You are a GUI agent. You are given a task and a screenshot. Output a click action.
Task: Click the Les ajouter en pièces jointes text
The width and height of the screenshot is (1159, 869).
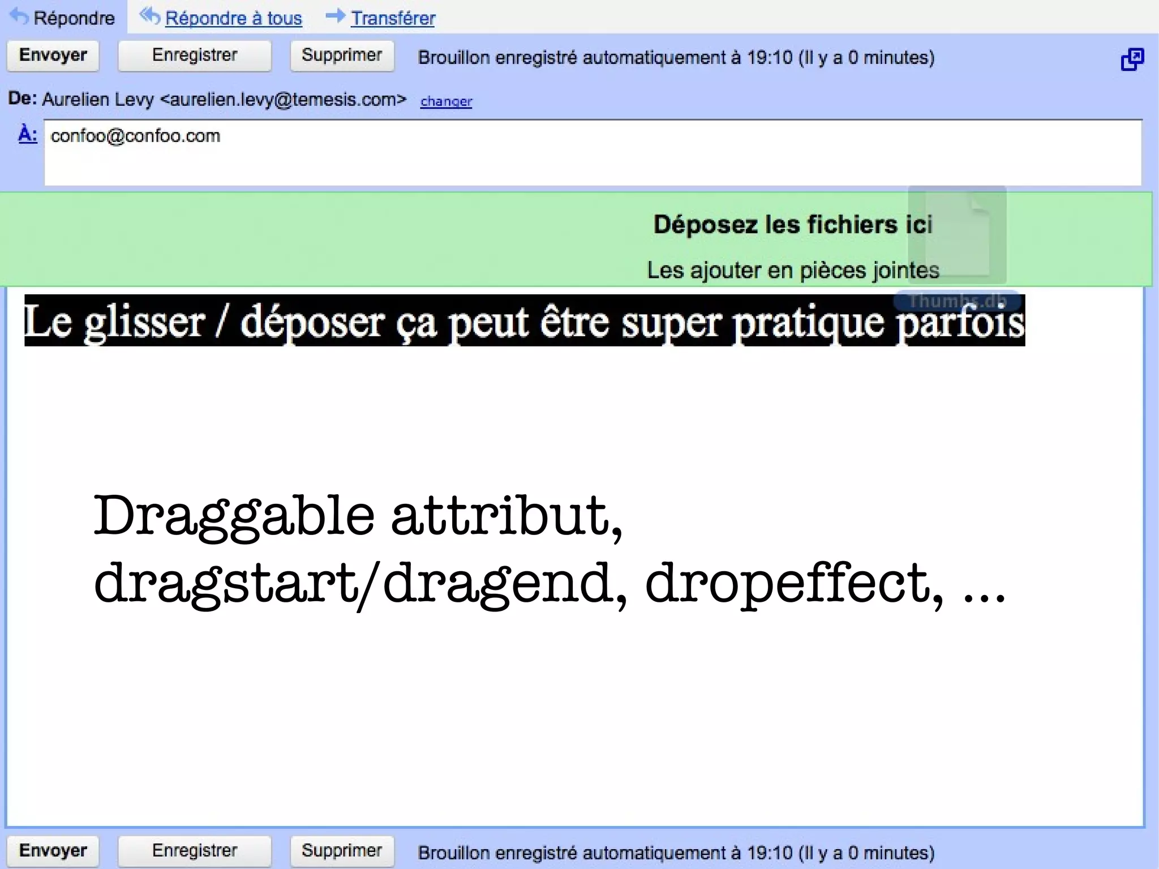coord(793,270)
